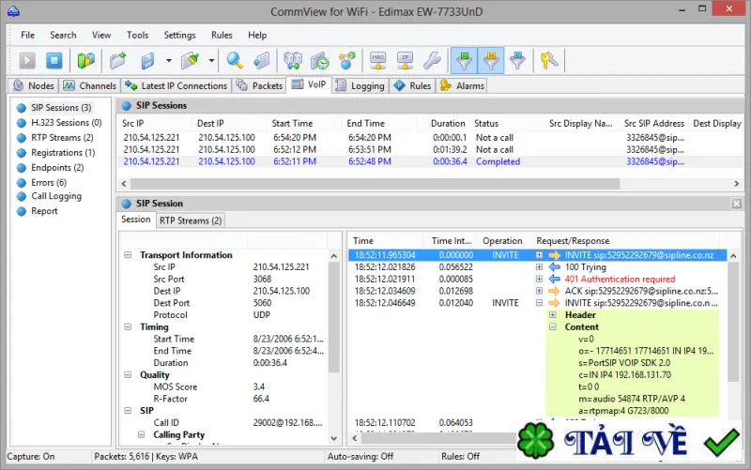Click the wrench settings icon

pos(432,61)
